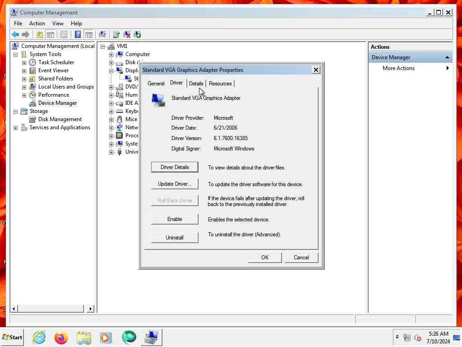Expand the Computer device category
The width and height of the screenshot is (462, 347).
click(111, 55)
